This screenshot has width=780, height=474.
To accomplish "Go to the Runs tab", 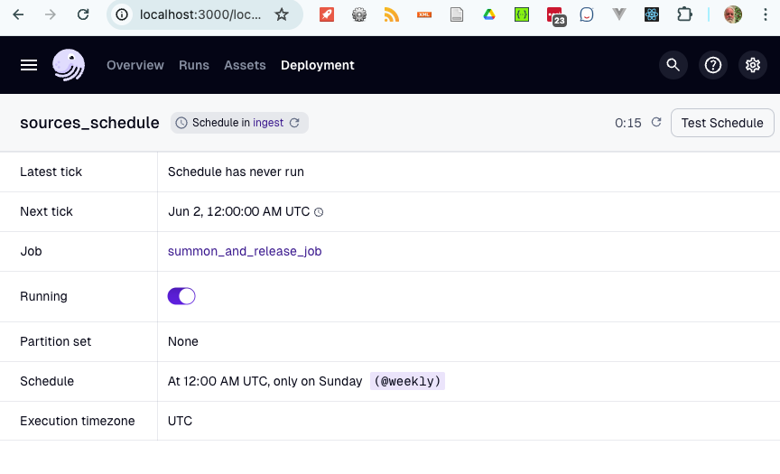I will pyautogui.click(x=194, y=65).
